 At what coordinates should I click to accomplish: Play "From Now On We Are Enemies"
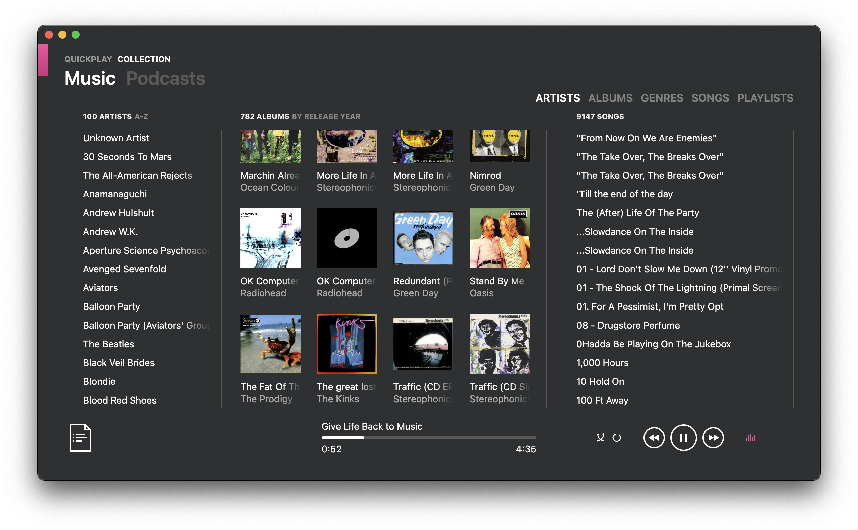click(646, 138)
